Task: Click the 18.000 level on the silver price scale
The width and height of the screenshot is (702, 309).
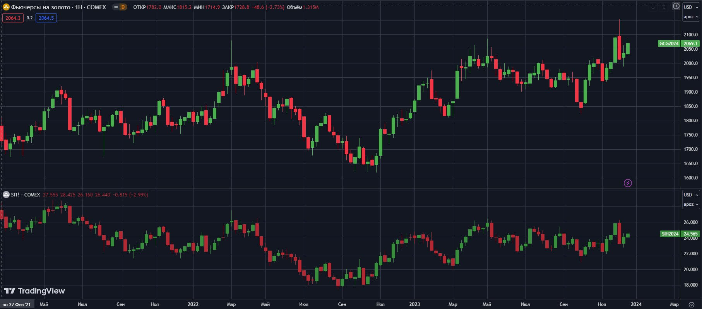Action: click(x=691, y=285)
